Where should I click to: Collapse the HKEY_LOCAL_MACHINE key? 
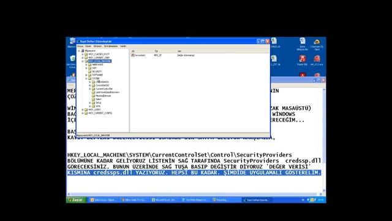[x=83, y=61]
